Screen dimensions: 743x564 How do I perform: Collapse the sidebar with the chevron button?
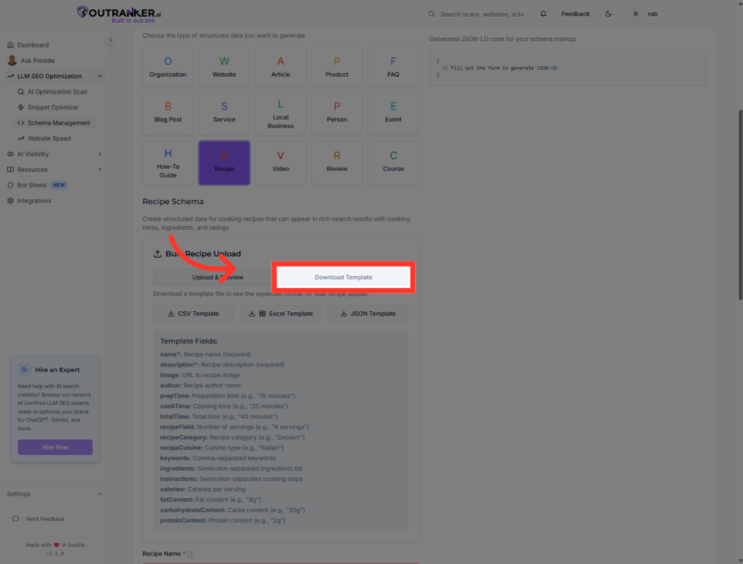110,40
